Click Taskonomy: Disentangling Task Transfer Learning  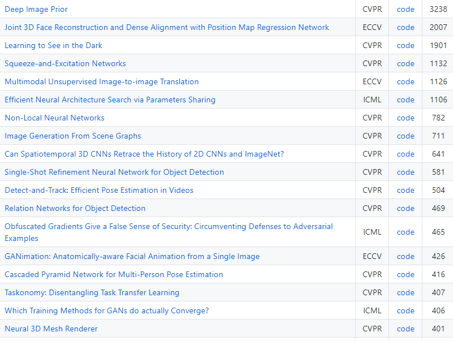coord(92,292)
